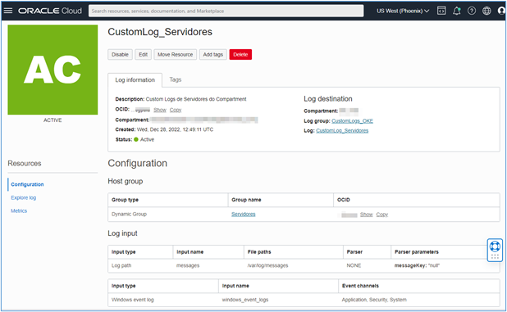Switch to the Log information tab

(x=135, y=80)
